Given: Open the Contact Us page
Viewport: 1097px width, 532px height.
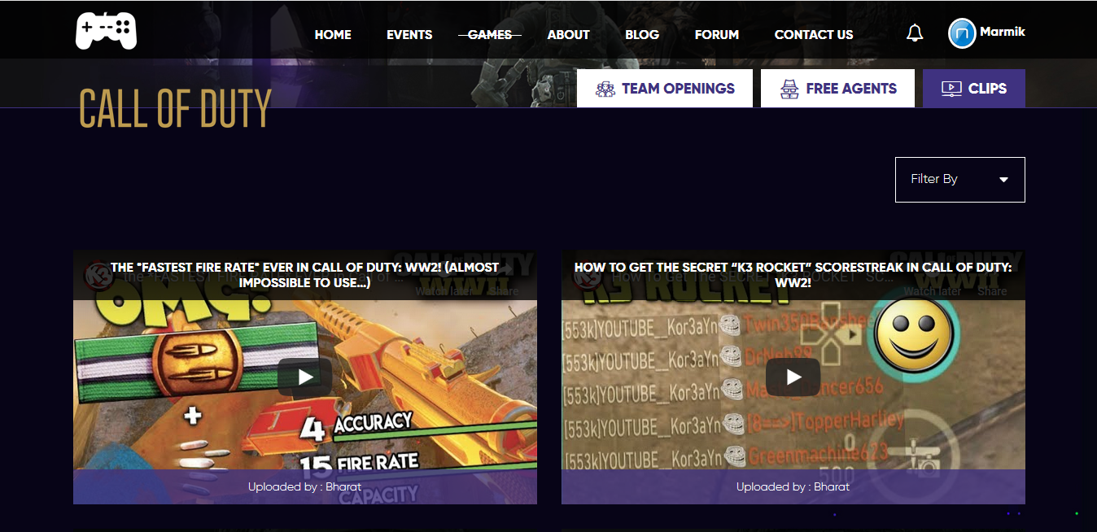Looking at the screenshot, I should (814, 34).
